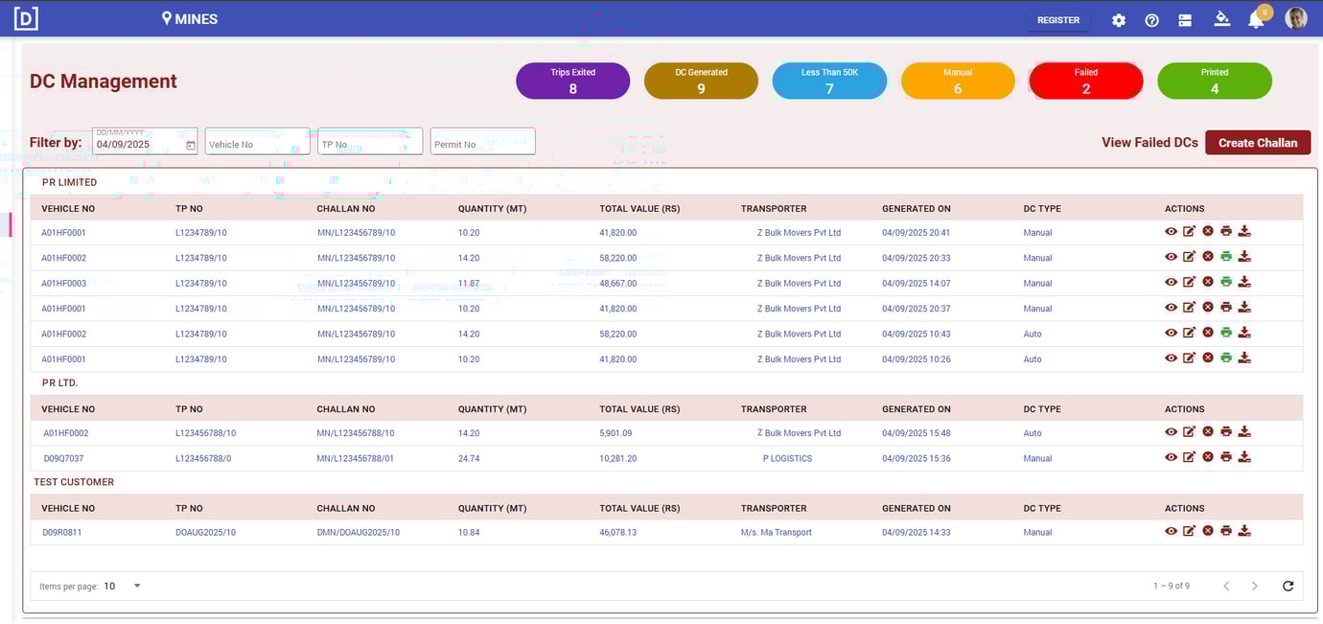Image resolution: width=1323 pixels, height=624 pixels.
Task: View details of the TEST CUSTOMER challan
Action: point(1171,531)
